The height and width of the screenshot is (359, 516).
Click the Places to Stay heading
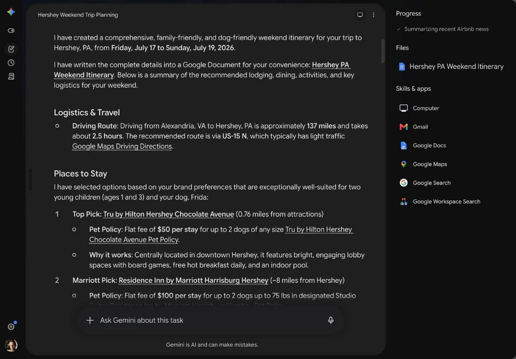click(x=81, y=174)
